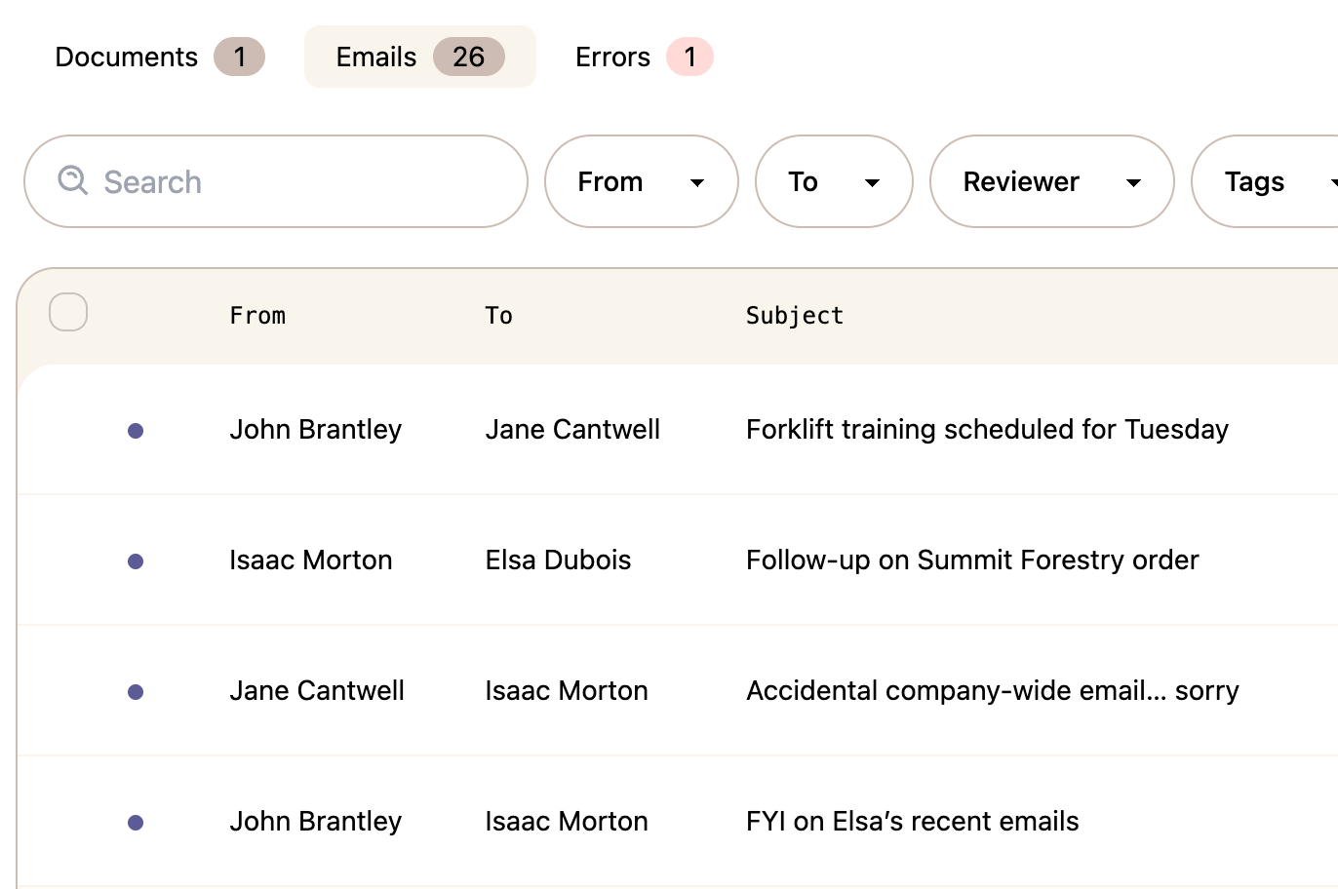Click the Errors count badge
The width and height of the screenshot is (1338, 889).
pos(689,57)
